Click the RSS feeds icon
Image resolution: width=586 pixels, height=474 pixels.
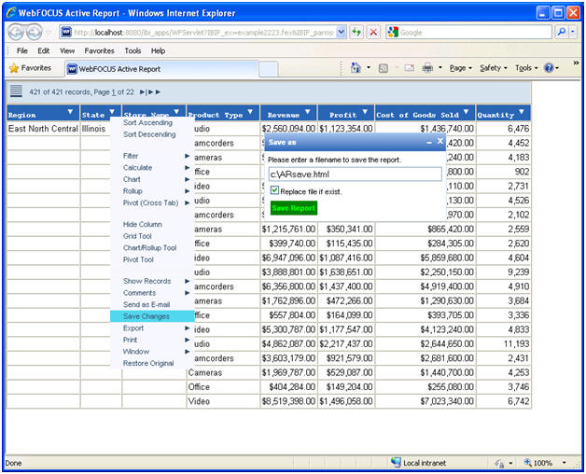coord(384,68)
